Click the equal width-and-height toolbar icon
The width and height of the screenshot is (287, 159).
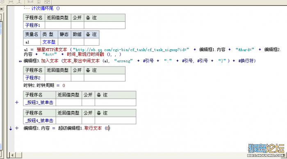tap(47, 2)
